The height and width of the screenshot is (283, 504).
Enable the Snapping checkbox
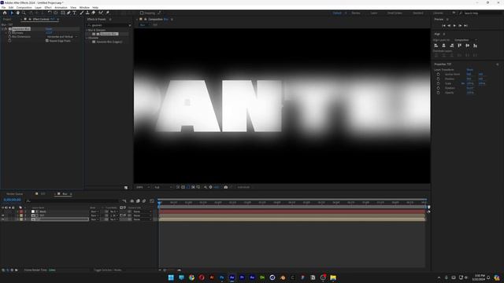click(x=142, y=13)
